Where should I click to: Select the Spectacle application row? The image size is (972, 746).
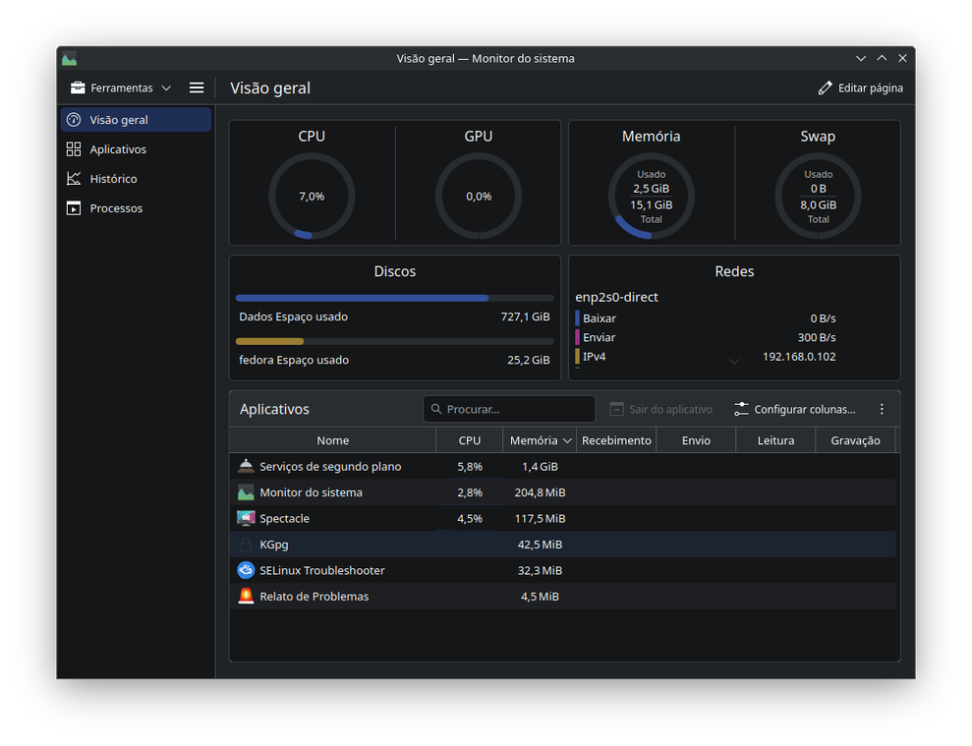tap(563, 518)
